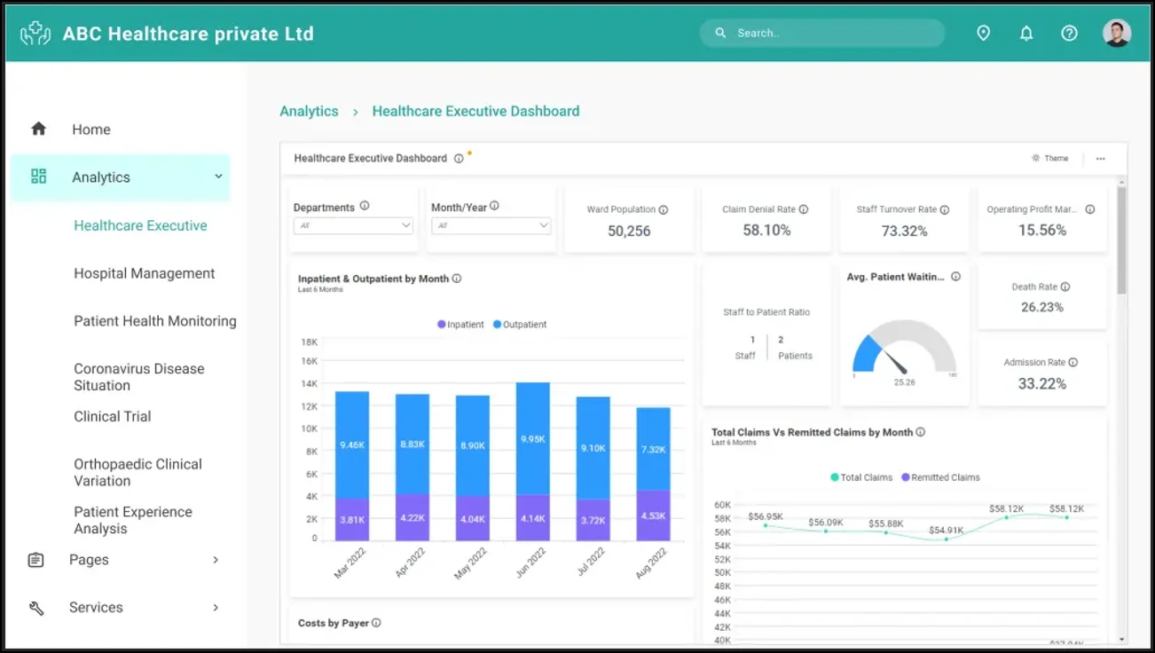This screenshot has width=1155, height=653.
Task: Click info icon beside Costs by Payer
Action: [x=376, y=623]
